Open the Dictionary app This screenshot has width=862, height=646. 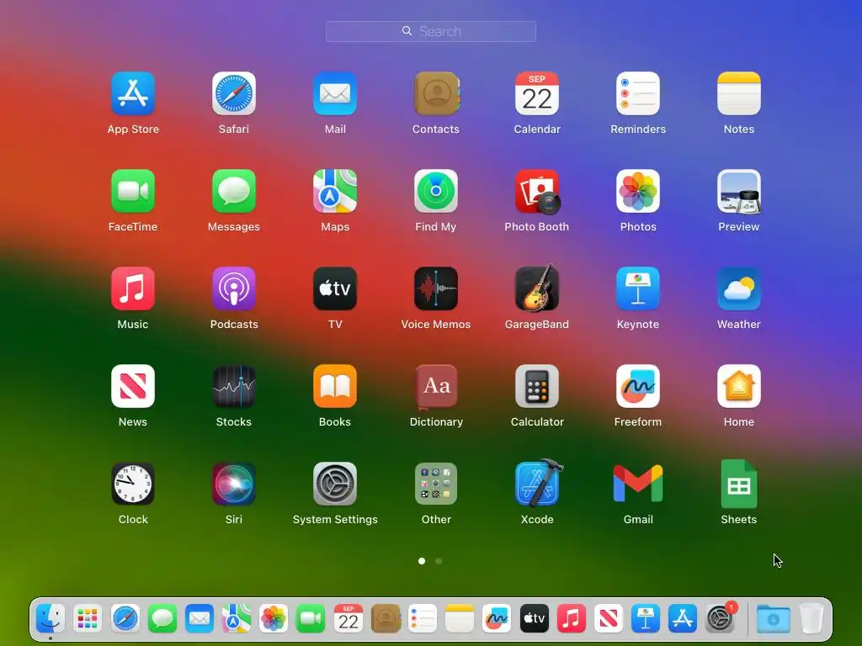click(436, 386)
